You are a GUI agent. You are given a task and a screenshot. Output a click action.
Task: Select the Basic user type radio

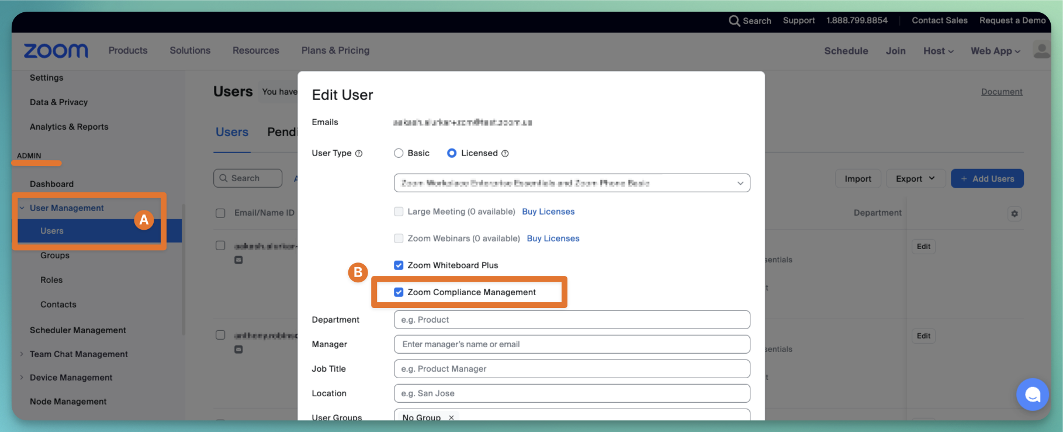tap(399, 153)
